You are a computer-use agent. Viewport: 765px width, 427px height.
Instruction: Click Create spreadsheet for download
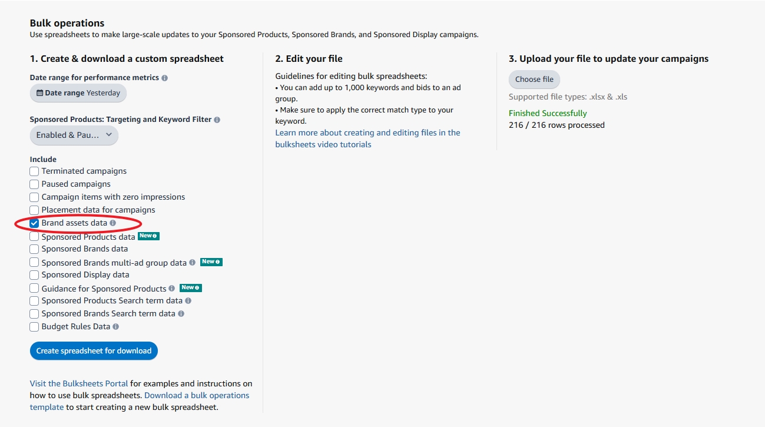(x=94, y=350)
